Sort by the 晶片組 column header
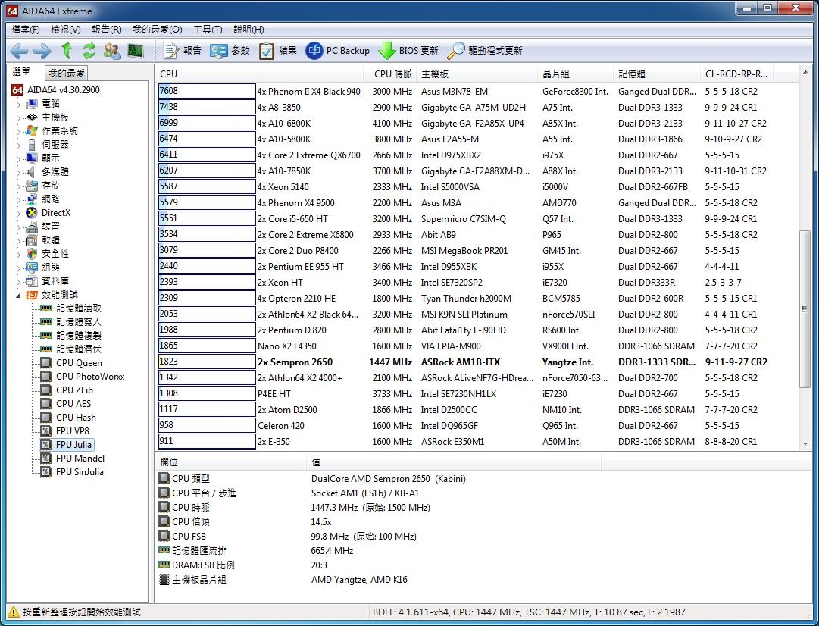 click(576, 74)
